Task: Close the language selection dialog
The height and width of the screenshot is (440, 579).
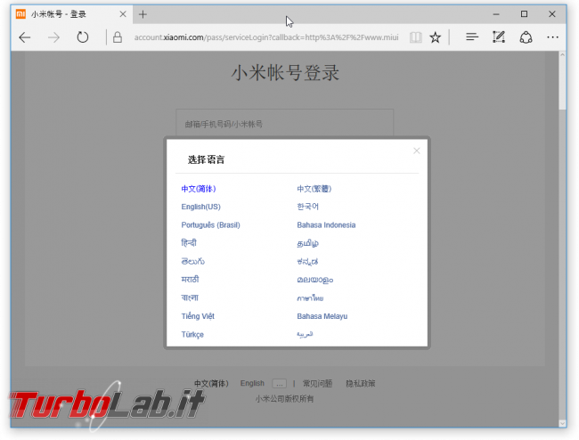Action: point(417,151)
